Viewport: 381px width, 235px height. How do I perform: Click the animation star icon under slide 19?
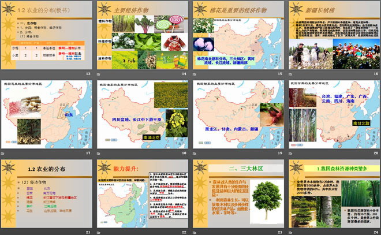point(195,154)
